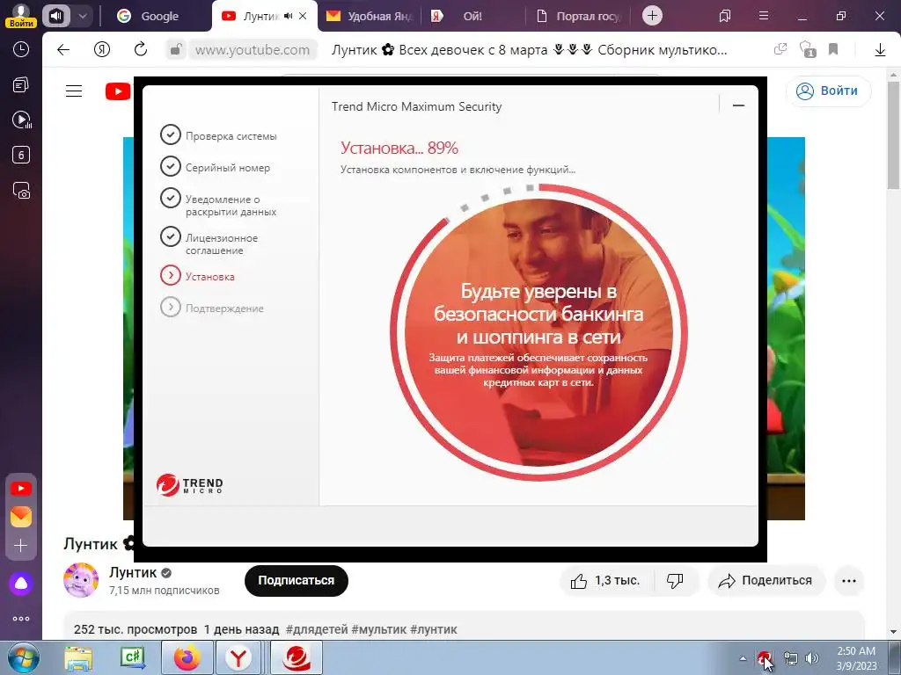The width and height of the screenshot is (901, 675).
Task: Open the Yandex Browser main menu
Action: [x=764, y=16]
